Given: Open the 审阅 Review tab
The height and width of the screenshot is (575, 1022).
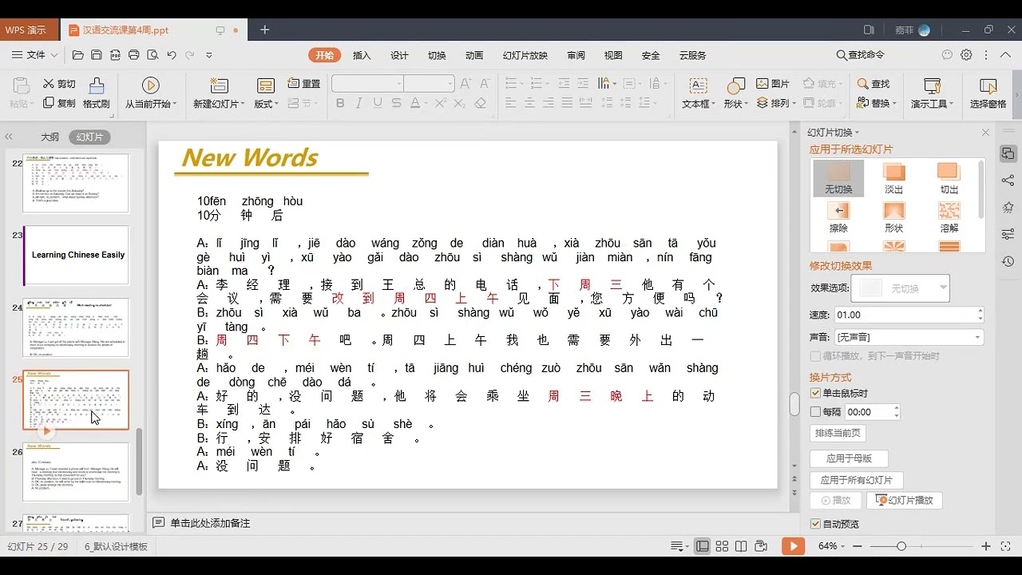Looking at the screenshot, I should 576,55.
